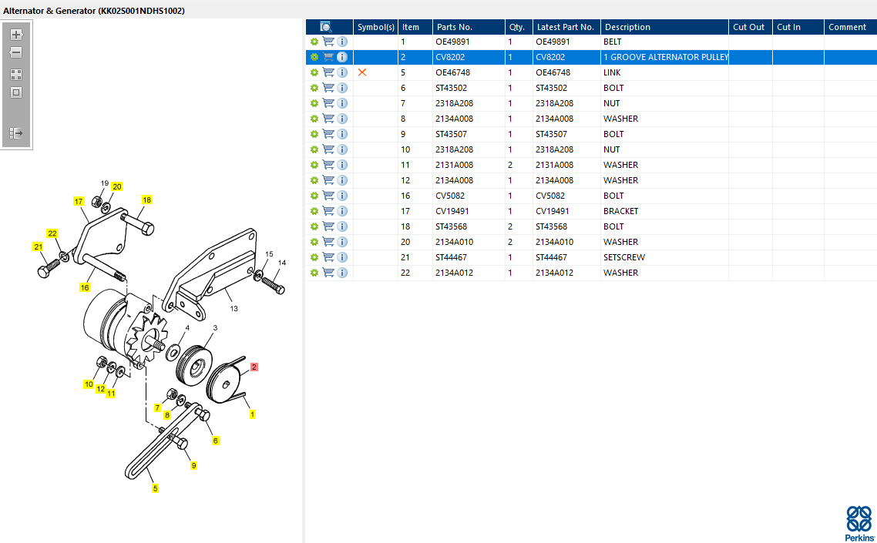This screenshot has height=543, width=877.
Task: Select callout 6 in the diagram
Action: coord(215,441)
